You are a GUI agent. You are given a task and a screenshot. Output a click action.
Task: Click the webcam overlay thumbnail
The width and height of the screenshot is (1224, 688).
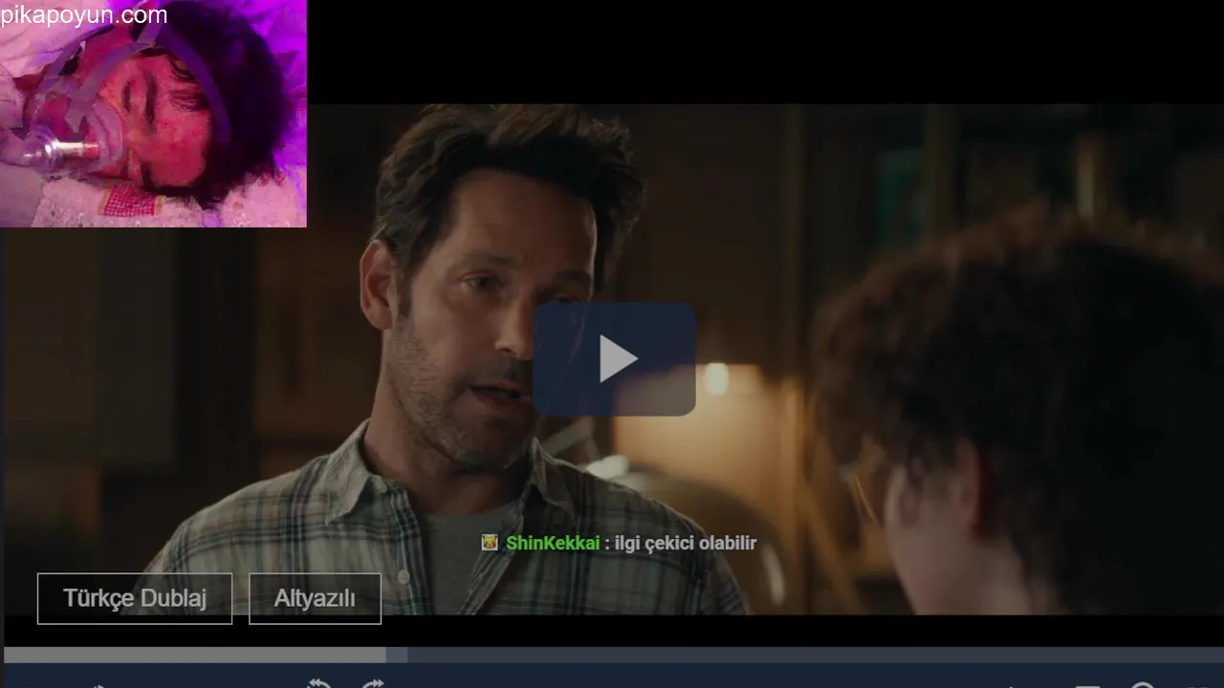click(153, 114)
